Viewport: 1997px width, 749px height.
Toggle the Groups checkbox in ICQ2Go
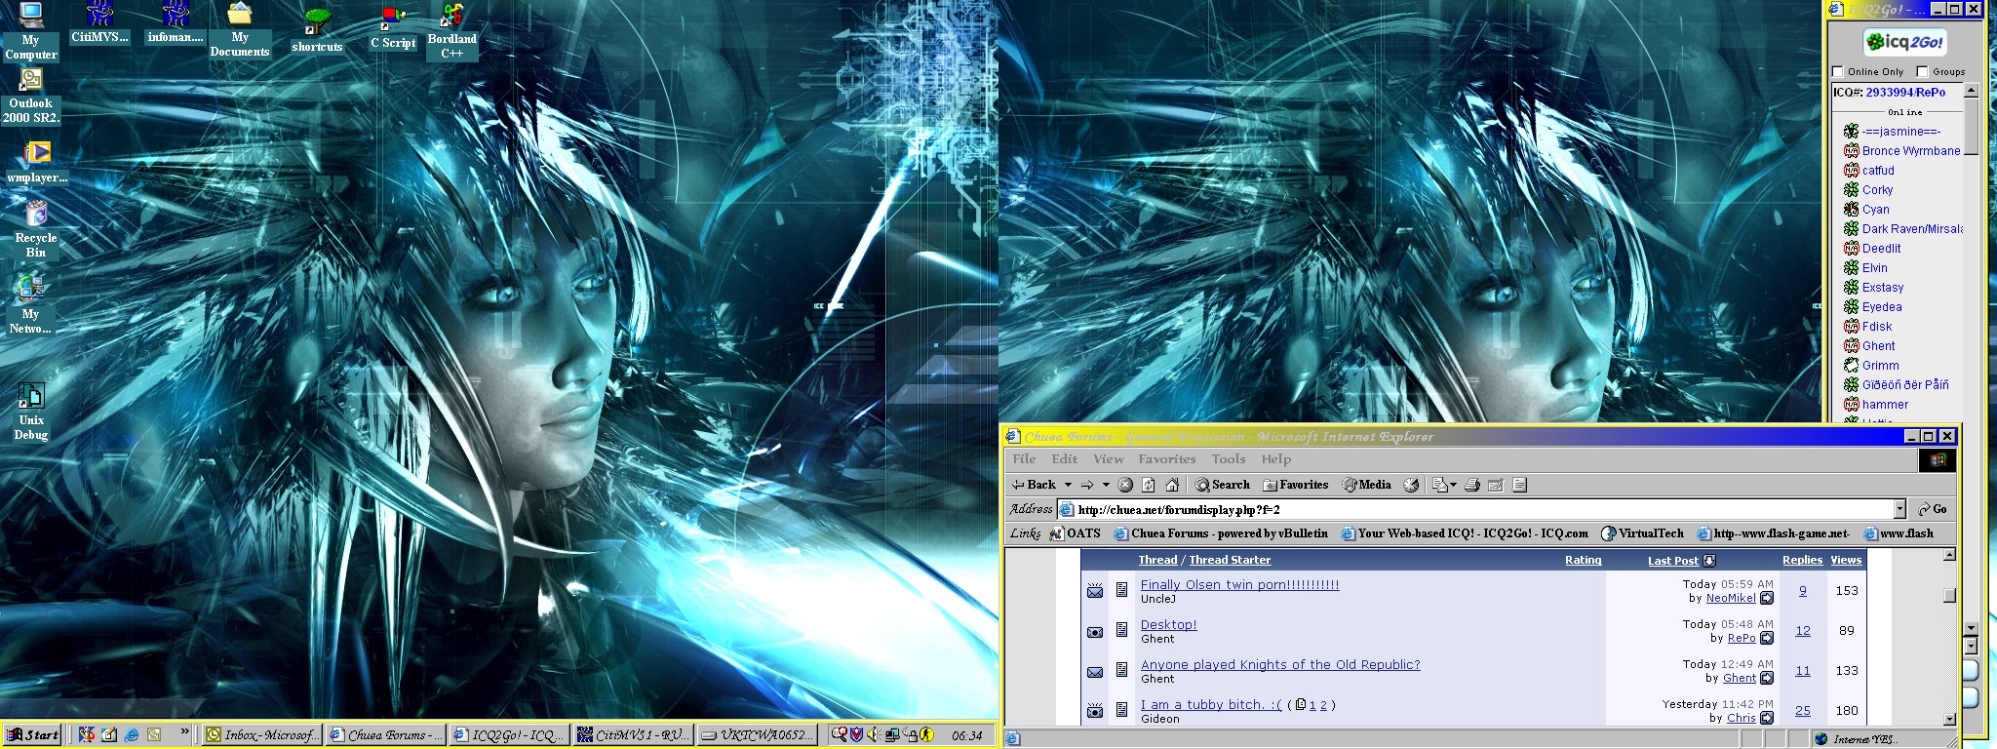tap(1922, 71)
